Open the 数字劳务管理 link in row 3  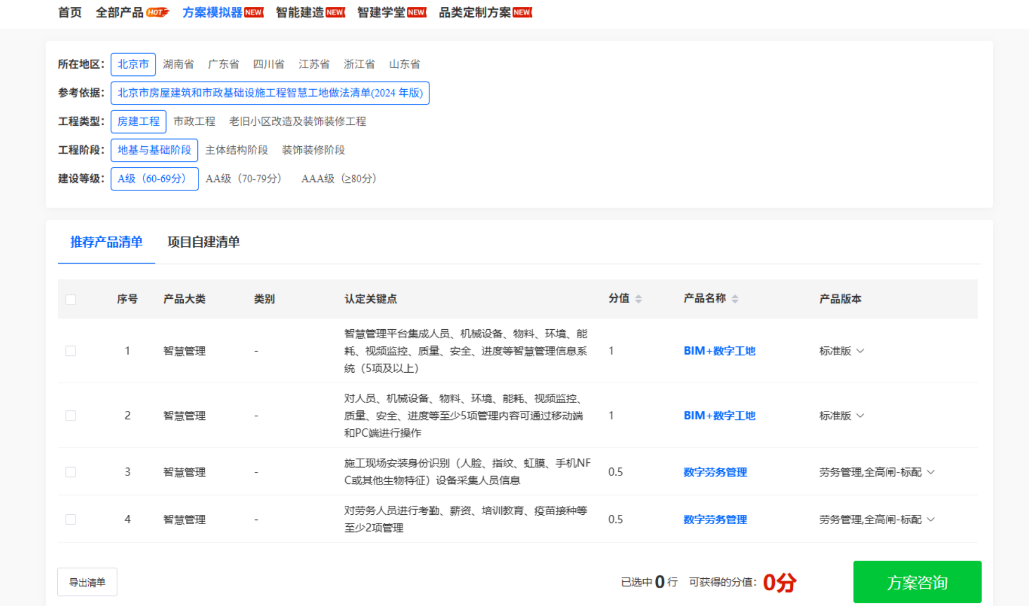point(715,472)
